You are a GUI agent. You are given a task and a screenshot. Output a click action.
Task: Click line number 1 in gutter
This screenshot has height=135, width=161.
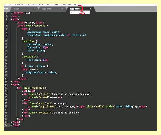coord(7,13)
